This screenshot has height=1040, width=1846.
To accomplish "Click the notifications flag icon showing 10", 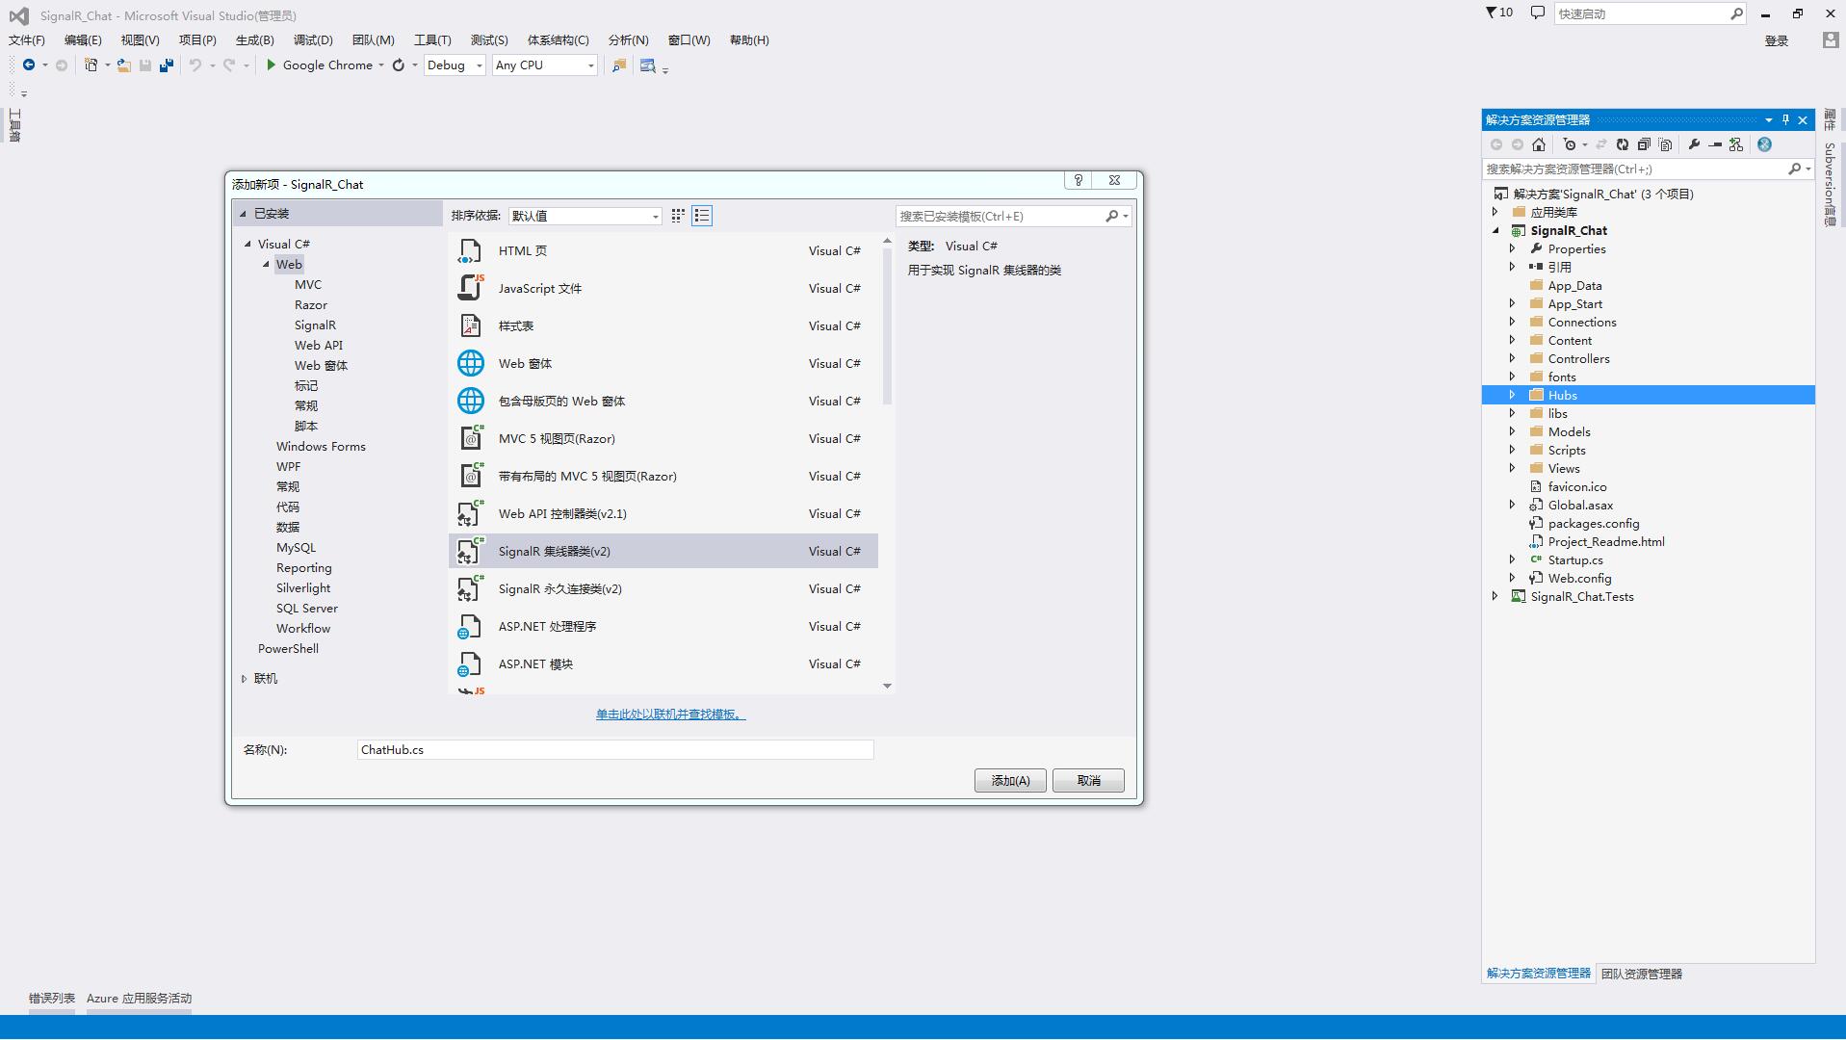I will pos(1498,13).
